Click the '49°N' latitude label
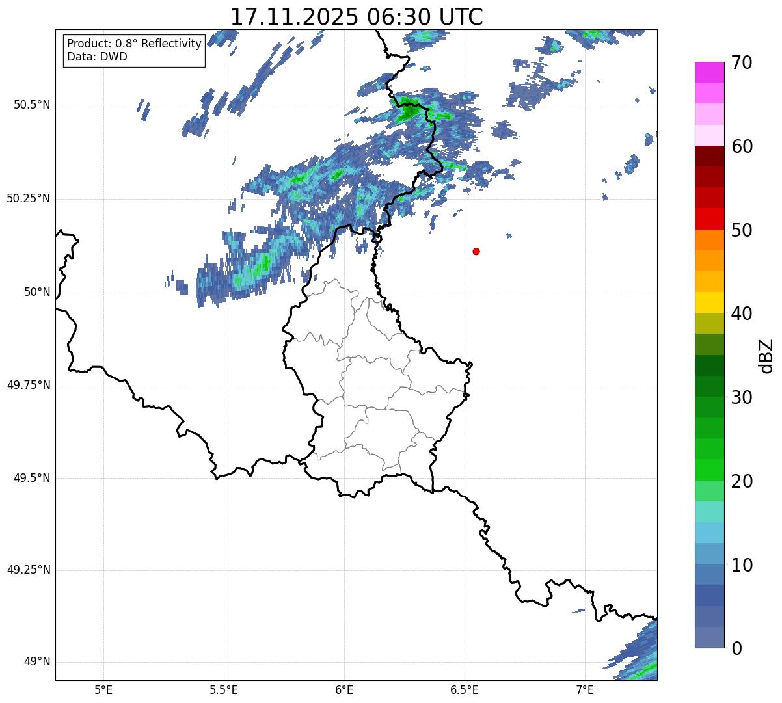Screen dimensions: 782x703 click(x=37, y=661)
